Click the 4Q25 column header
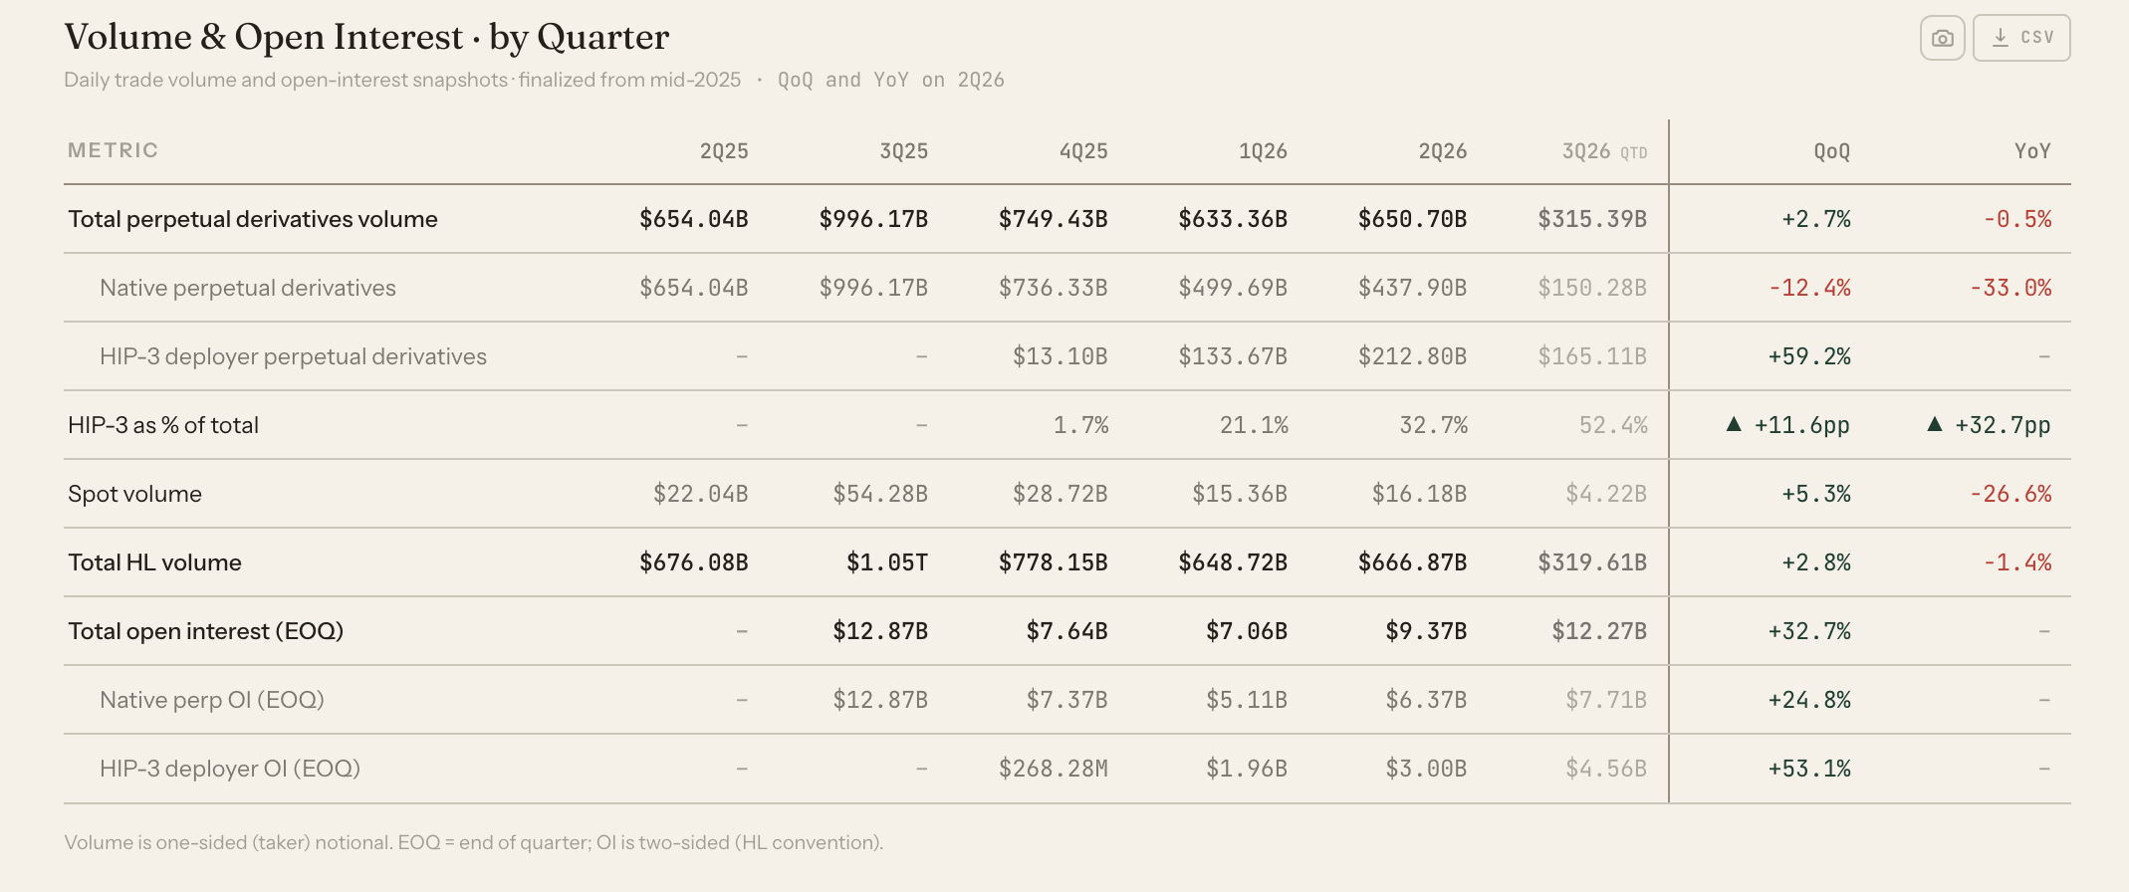 pyautogui.click(x=1083, y=151)
